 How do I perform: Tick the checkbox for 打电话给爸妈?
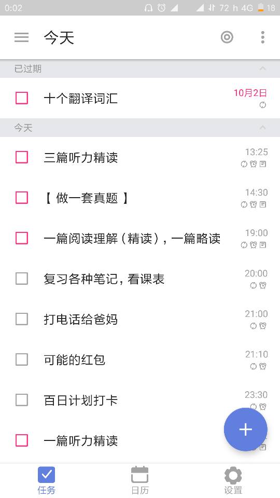pyautogui.click(x=22, y=319)
